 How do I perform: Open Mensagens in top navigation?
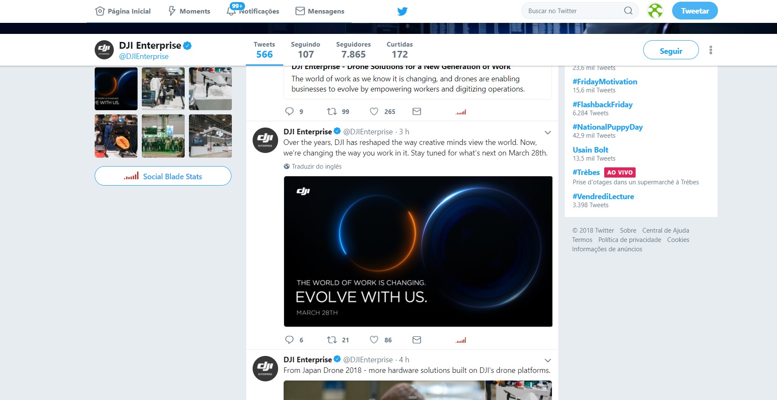[320, 11]
